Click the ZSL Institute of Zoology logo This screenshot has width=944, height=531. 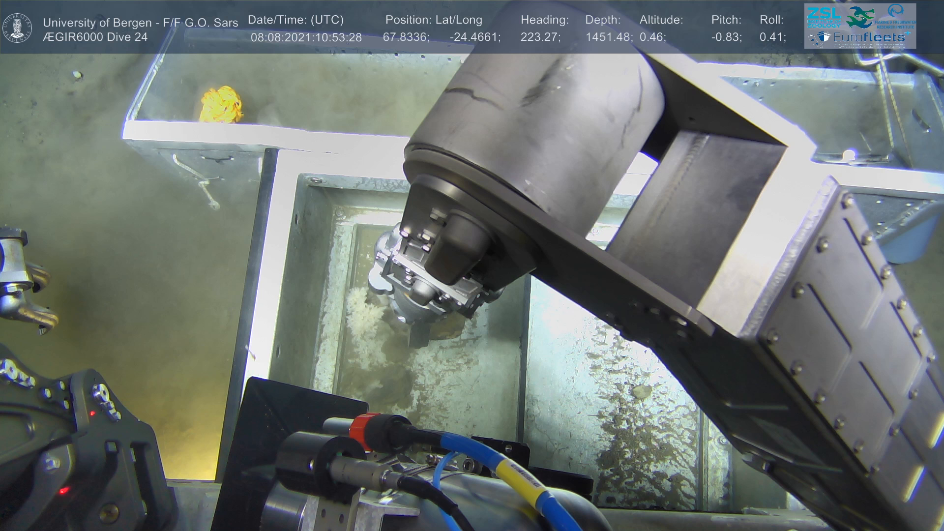(x=824, y=17)
